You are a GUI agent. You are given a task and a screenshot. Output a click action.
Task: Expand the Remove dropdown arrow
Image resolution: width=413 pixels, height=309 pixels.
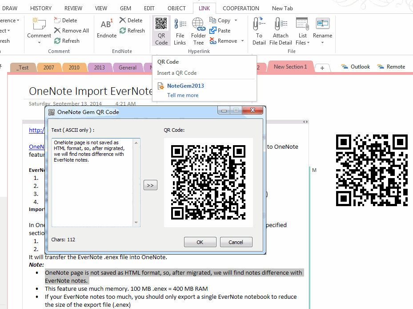pyautogui.click(x=242, y=41)
